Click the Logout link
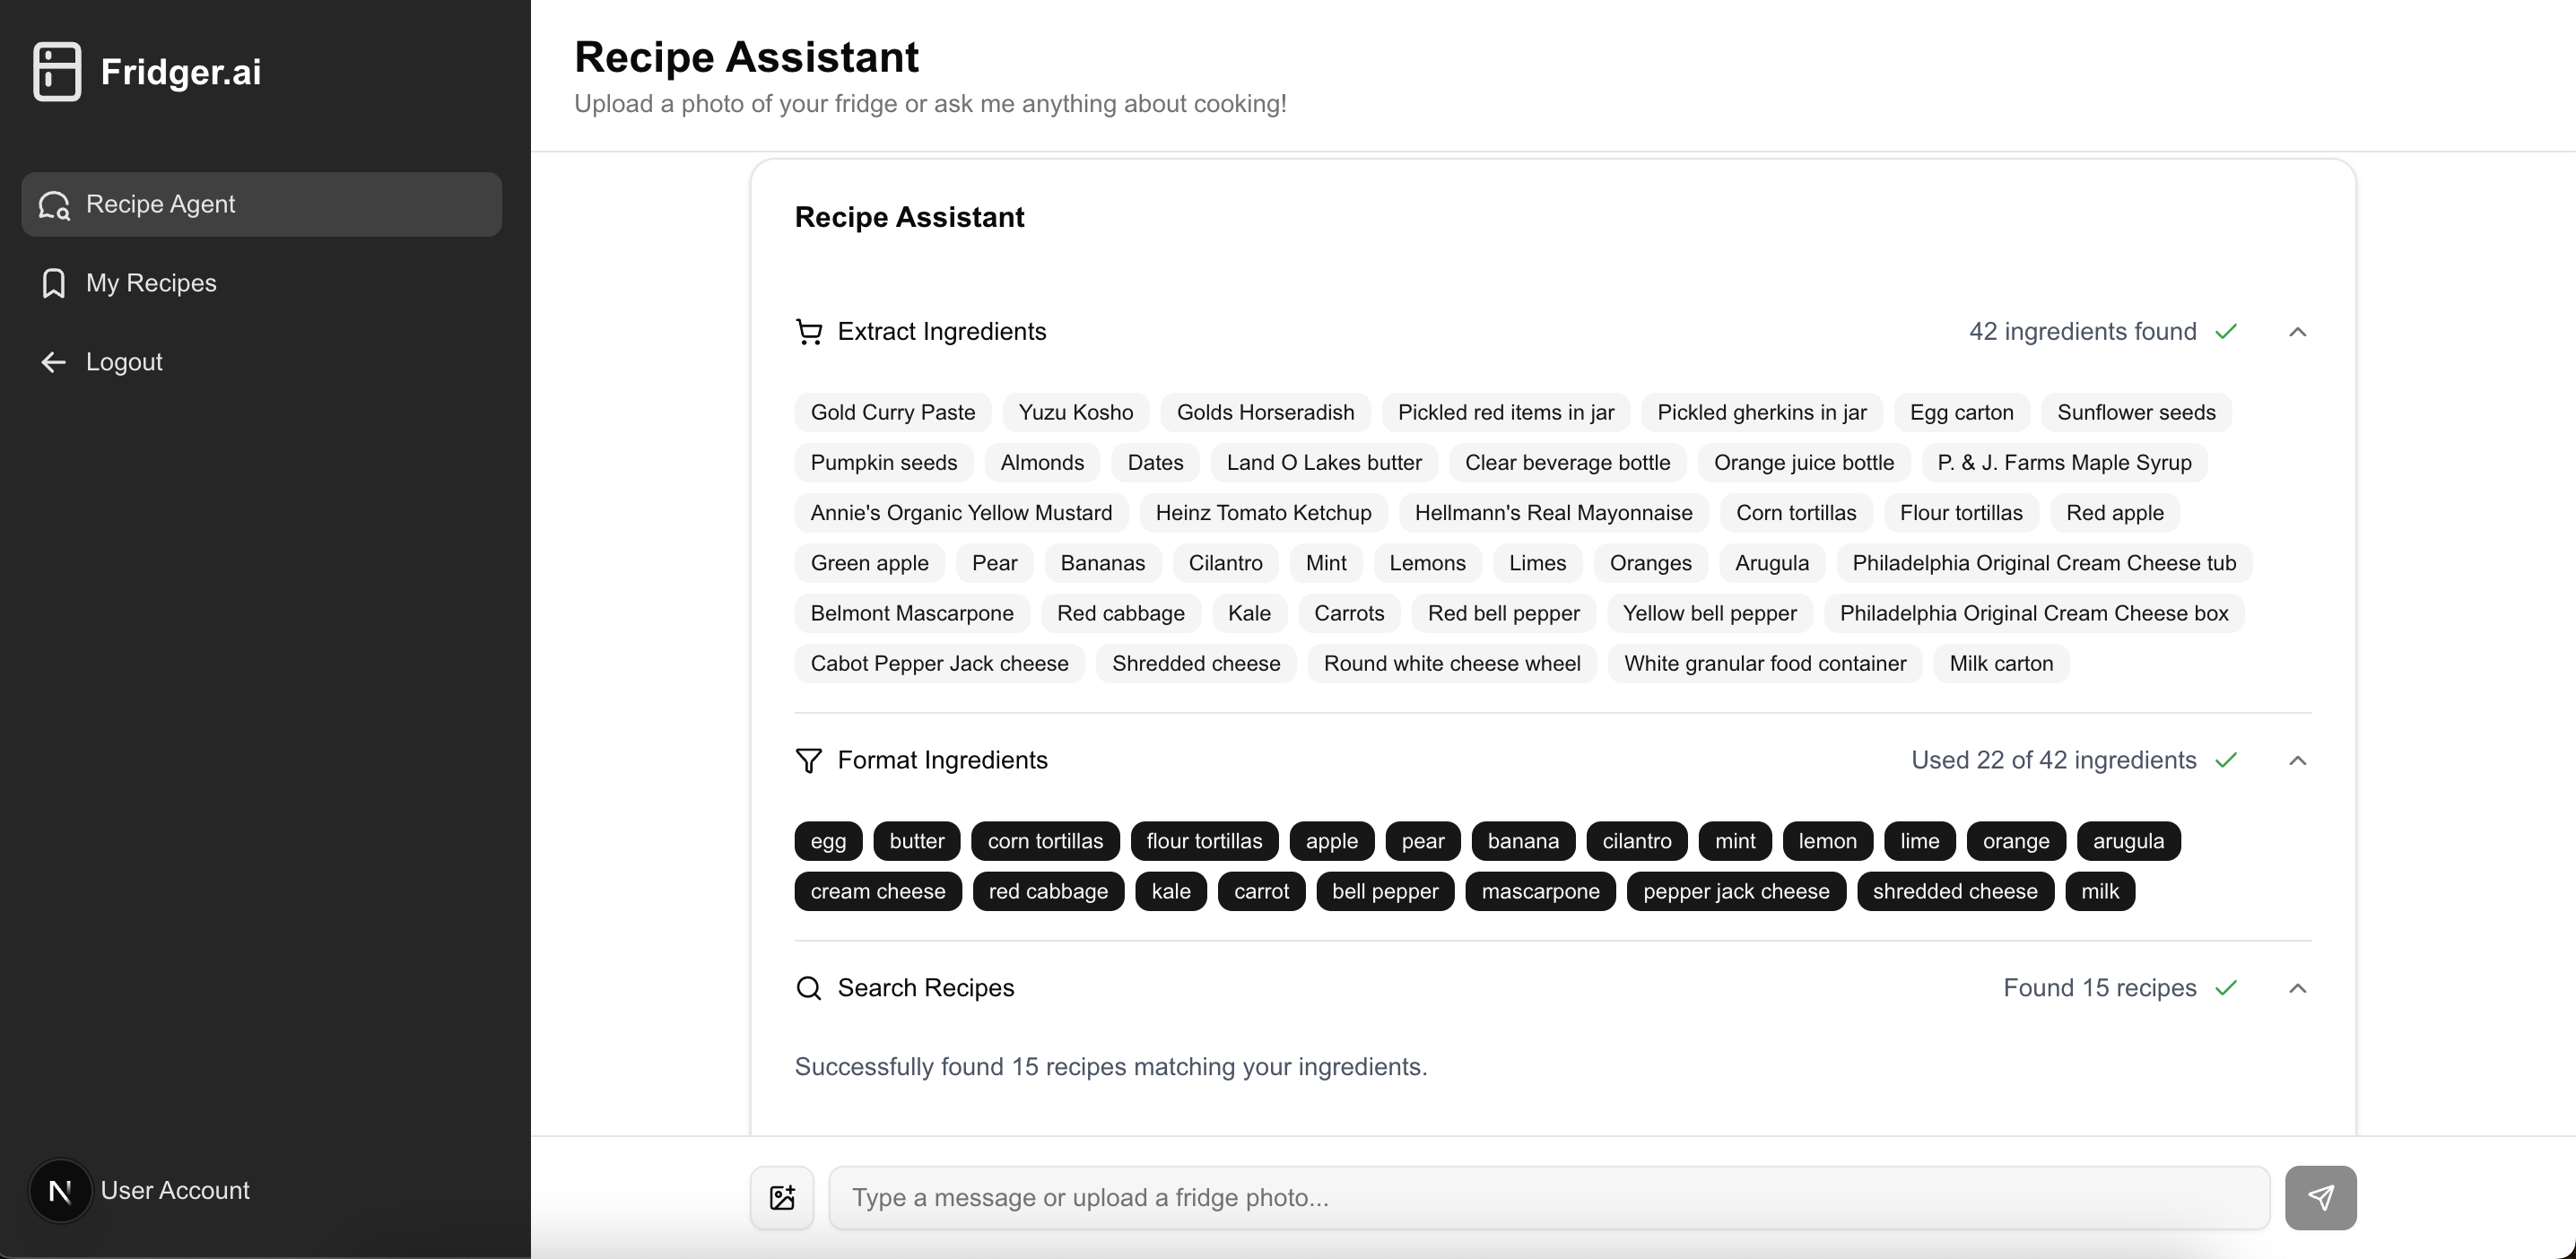This screenshot has height=1259, width=2576. pyautogui.click(x=124, y=362)
